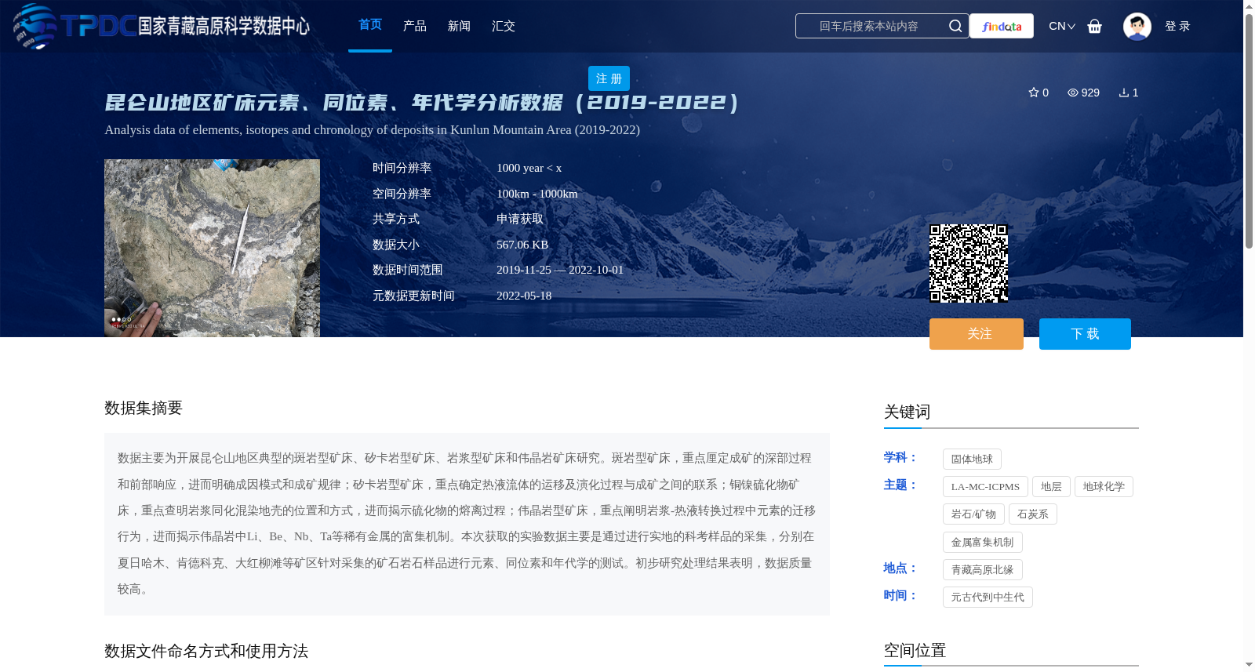Click the 数据文件命名方式和使用方法 heading
Viewport: 1255px width, 672px height.
206,652
